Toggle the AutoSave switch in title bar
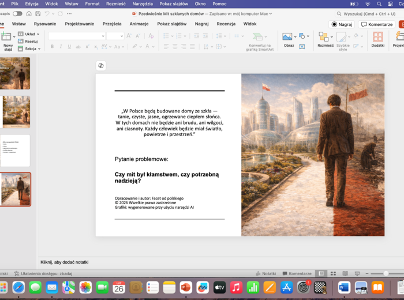 click(17, 13)
